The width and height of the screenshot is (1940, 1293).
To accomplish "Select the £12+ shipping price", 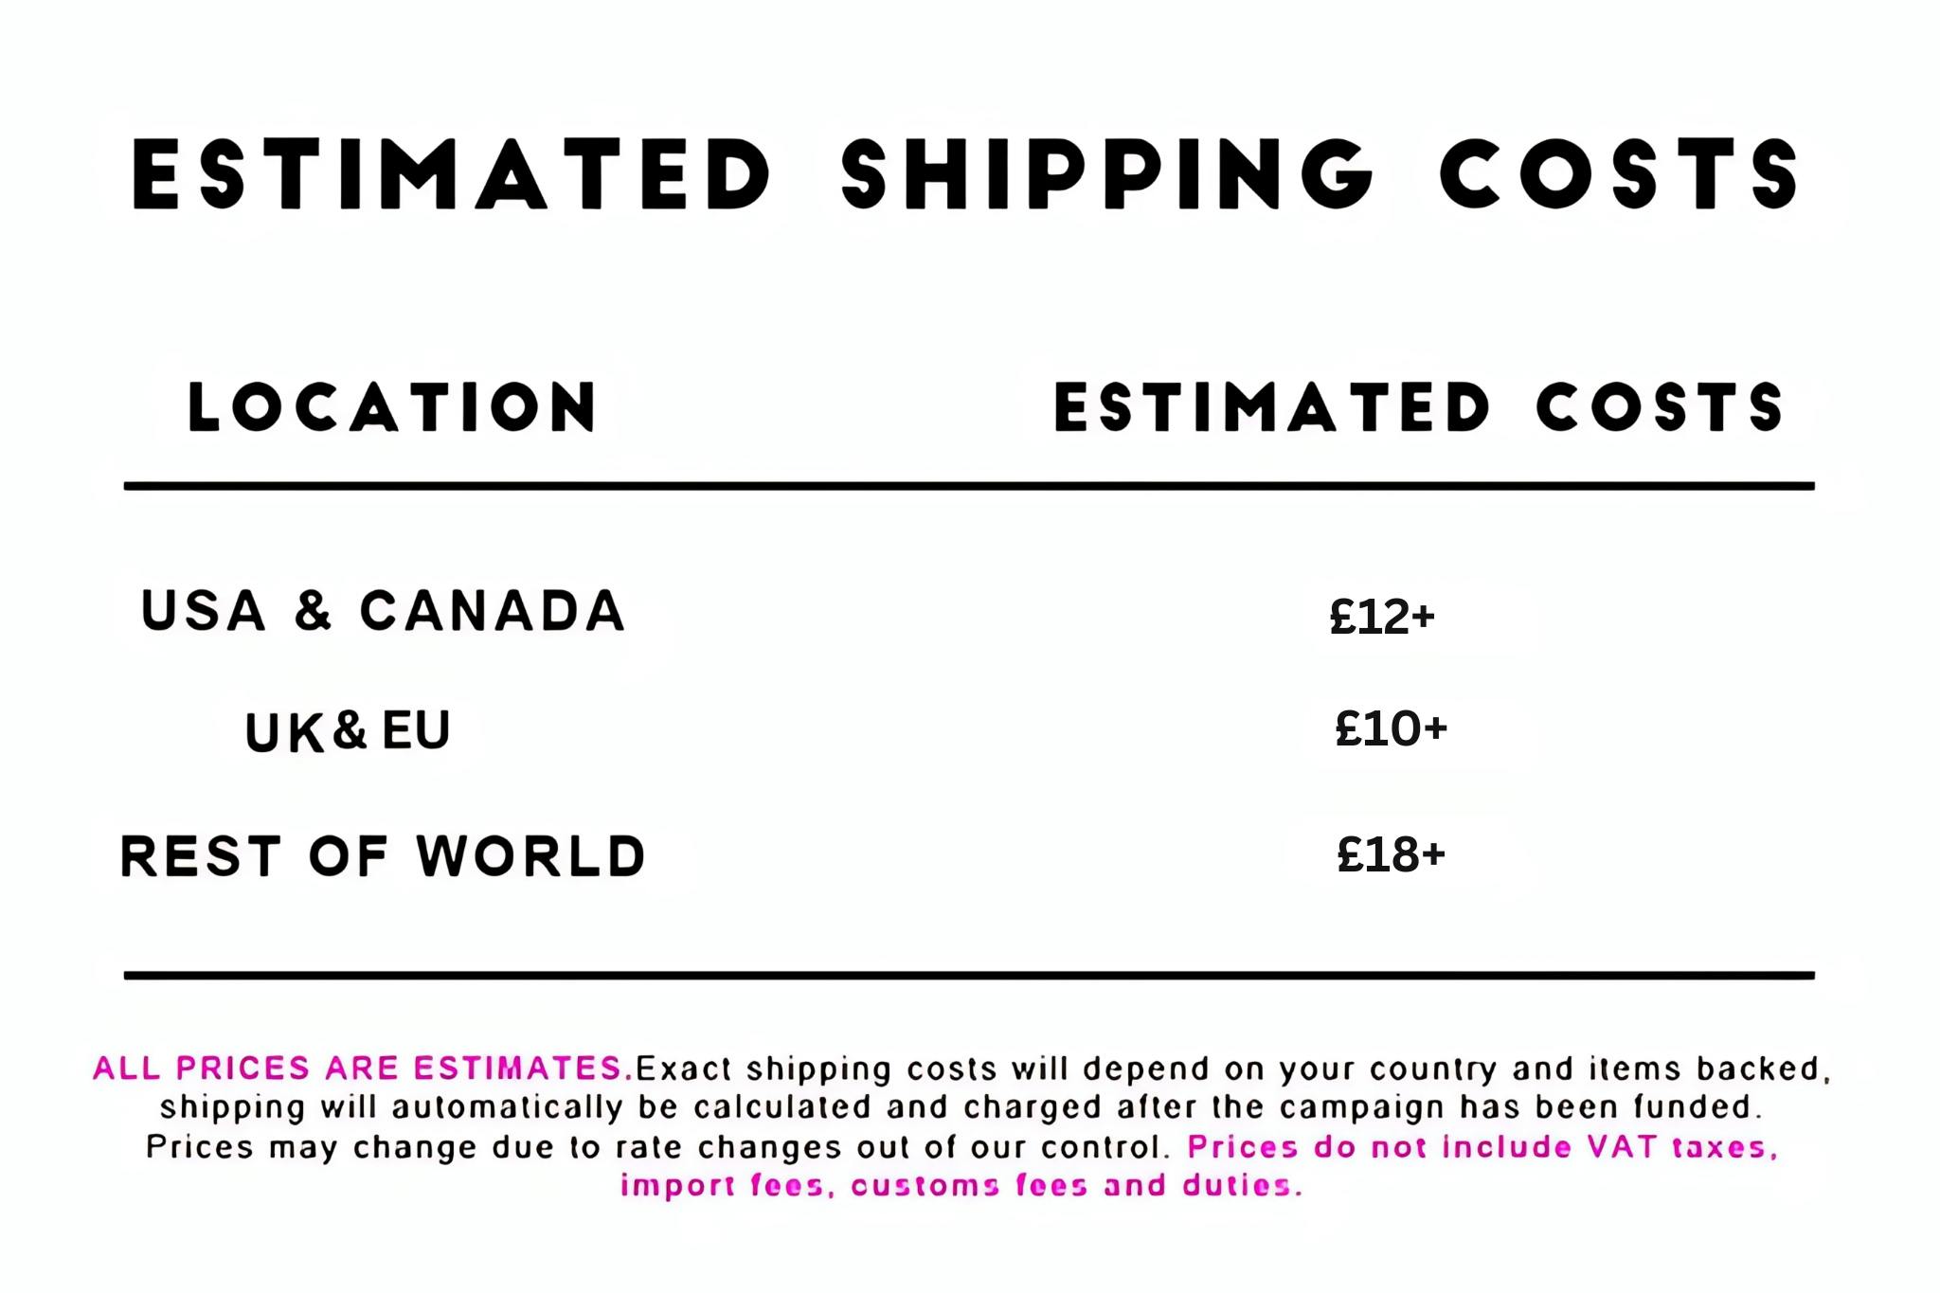I will [1382, 617].
